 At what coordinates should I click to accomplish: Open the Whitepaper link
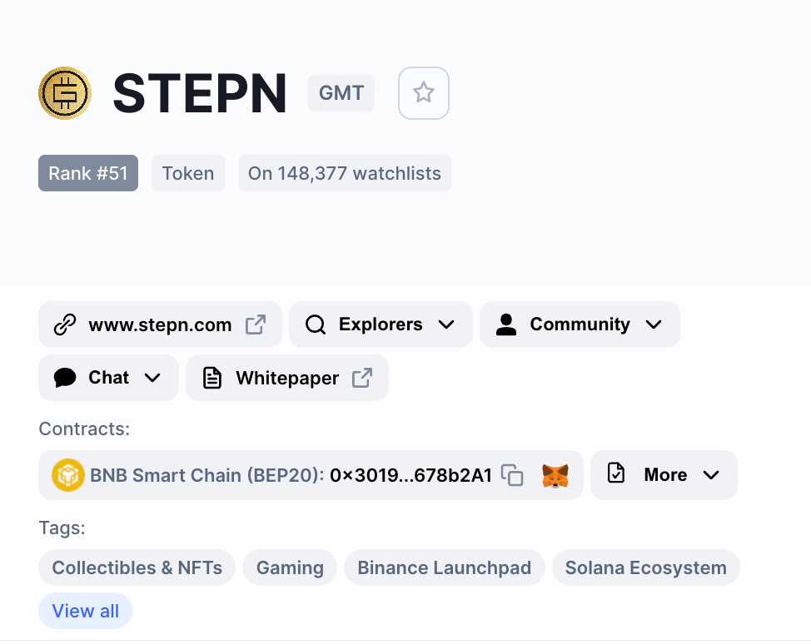[287, 378]
